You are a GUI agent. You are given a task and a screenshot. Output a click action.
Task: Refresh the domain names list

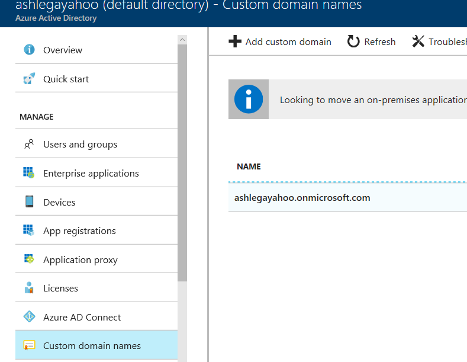pos(371,41)
